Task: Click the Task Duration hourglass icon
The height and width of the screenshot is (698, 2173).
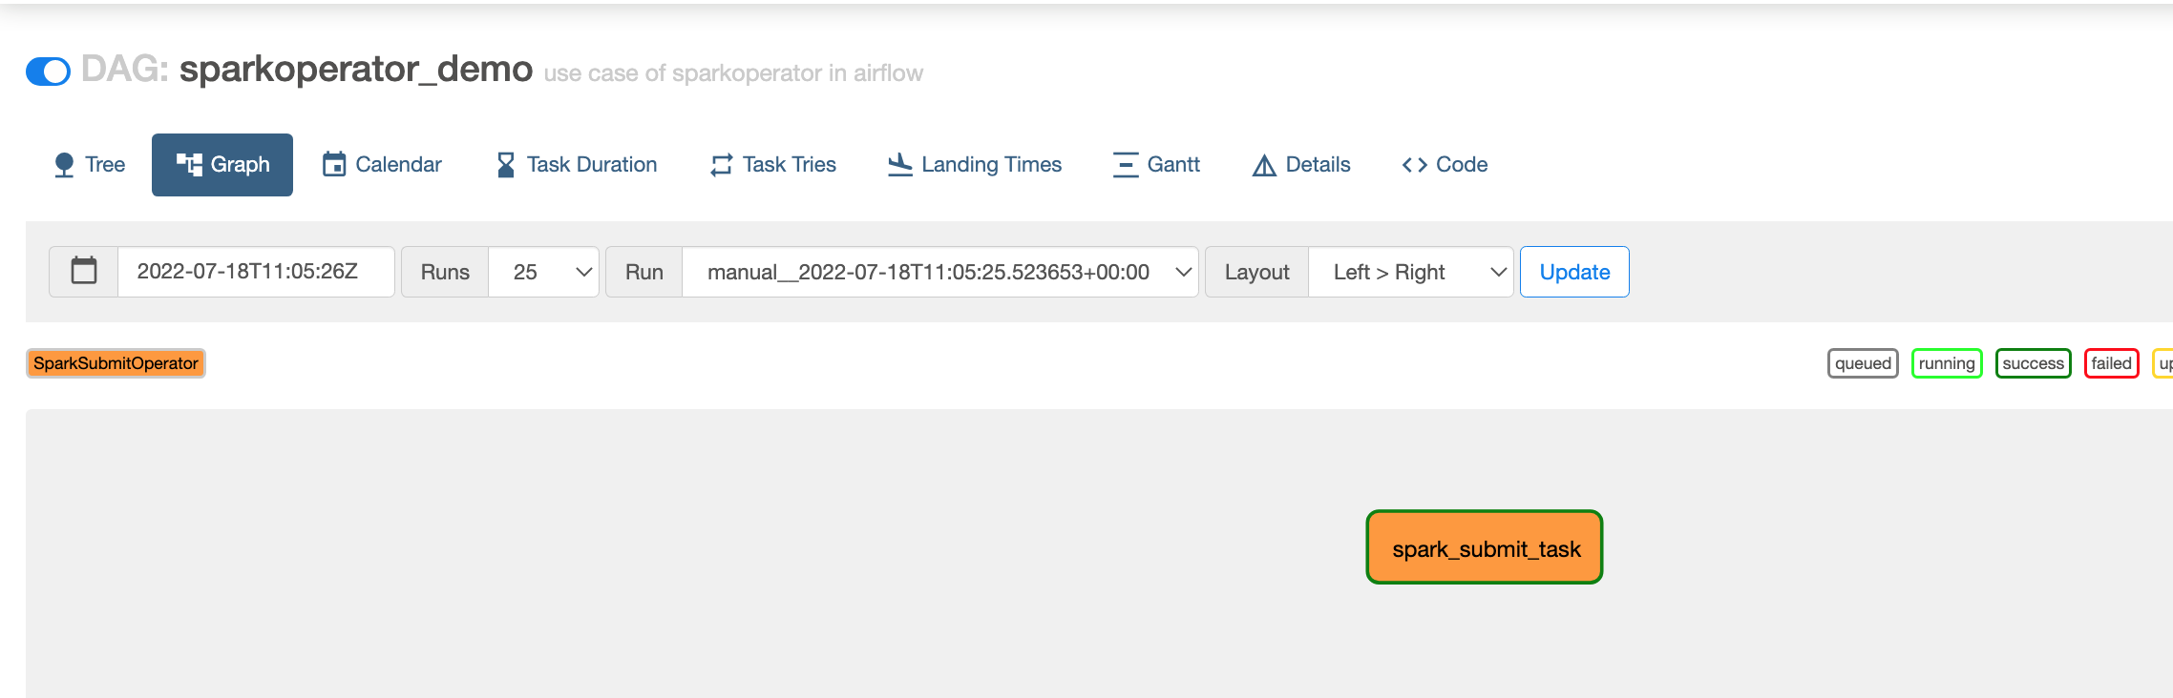Action: pyautogui.click(x=506, y=165)
